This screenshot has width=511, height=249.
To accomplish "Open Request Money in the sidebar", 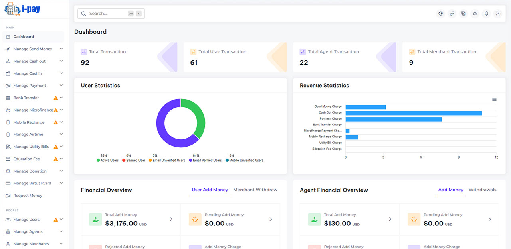I will click(x=28, y=196).
